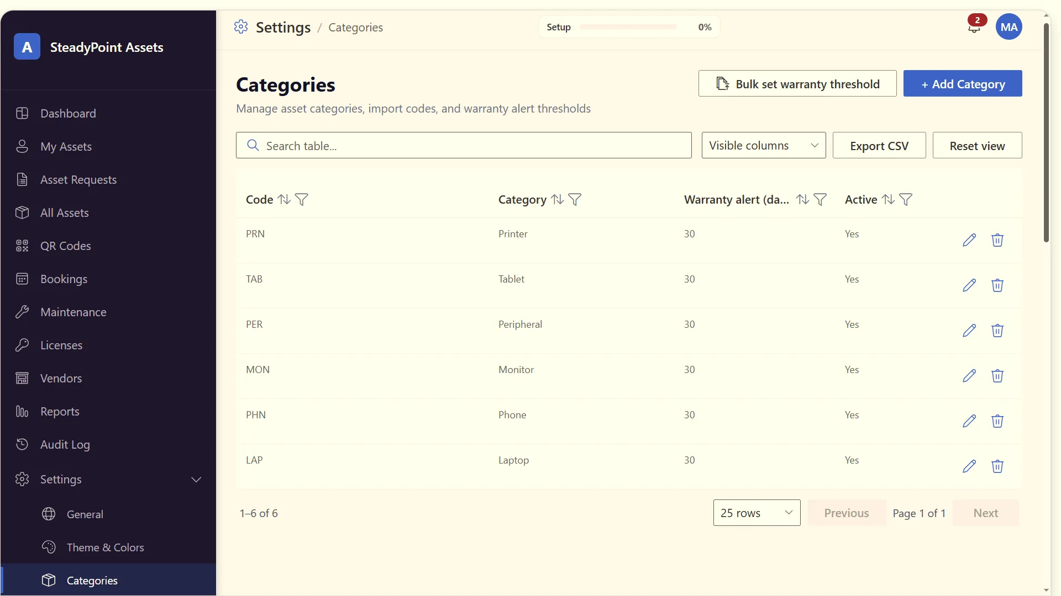Export the table as CSV

click(x=879, y=145)
